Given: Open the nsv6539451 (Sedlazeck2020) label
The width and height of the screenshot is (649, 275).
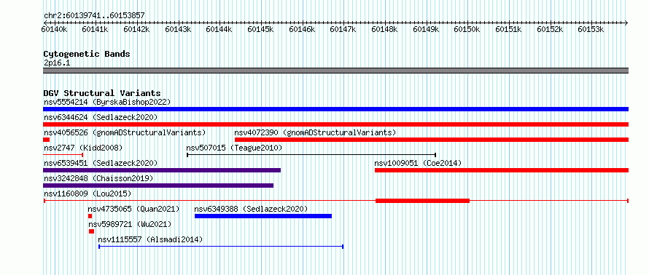Looking at the screenshot, I should tap(101, 163).
